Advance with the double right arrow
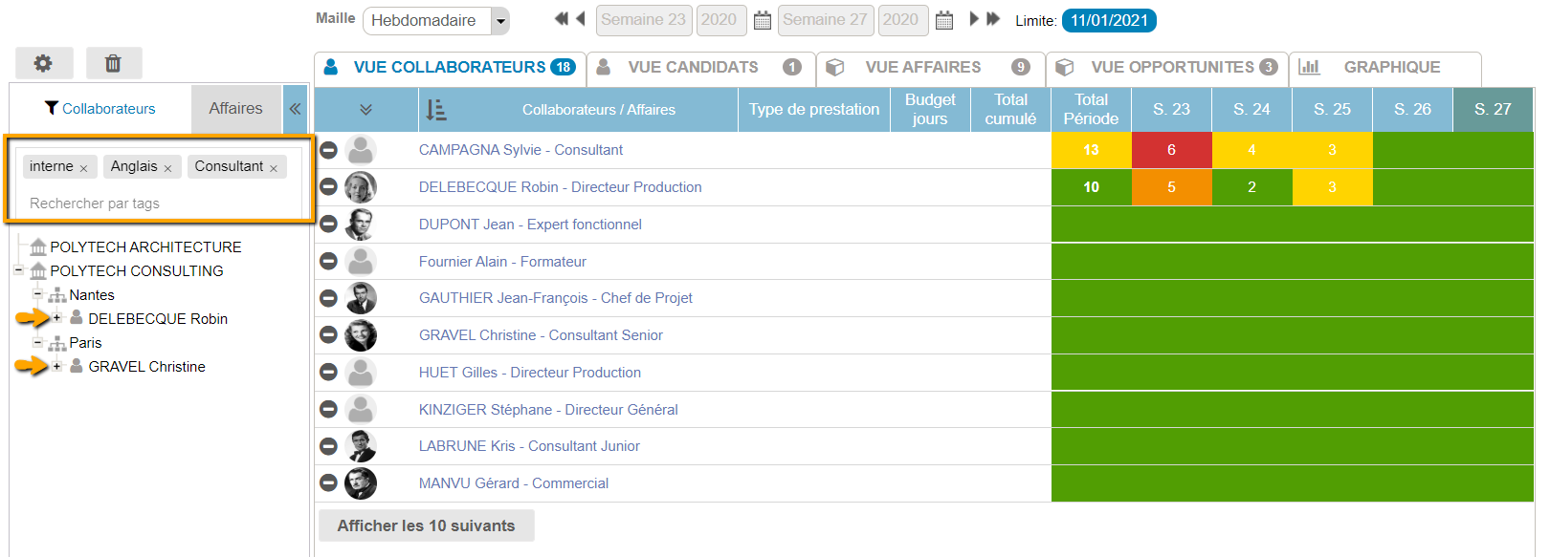The height and width of the screenshot is (557, 1550). (993, 19)
